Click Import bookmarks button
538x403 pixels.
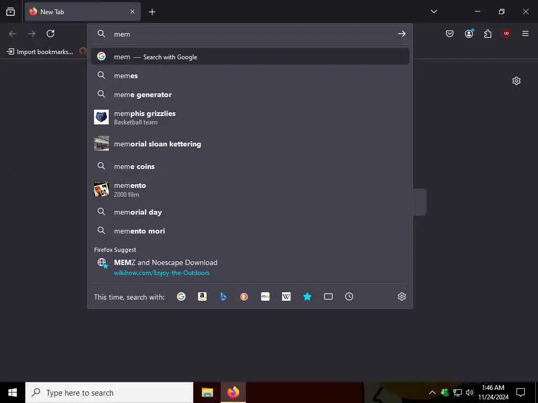(x=40, y=52)
